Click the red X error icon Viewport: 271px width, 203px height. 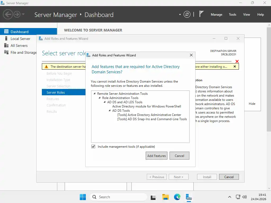point(237,61)
